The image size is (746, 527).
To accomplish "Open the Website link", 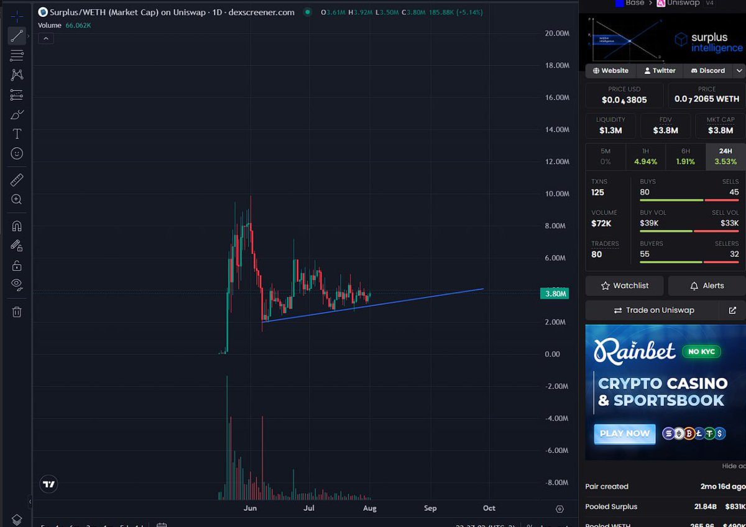I will (610, 70).
